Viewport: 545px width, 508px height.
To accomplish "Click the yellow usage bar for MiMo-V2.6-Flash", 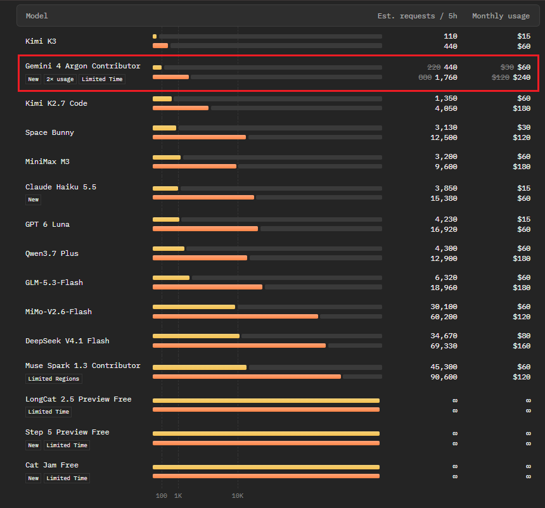I will (x=194, y=307).
